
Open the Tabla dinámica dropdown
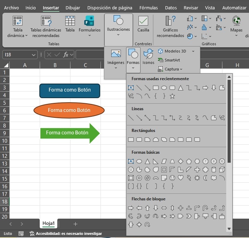18,27
